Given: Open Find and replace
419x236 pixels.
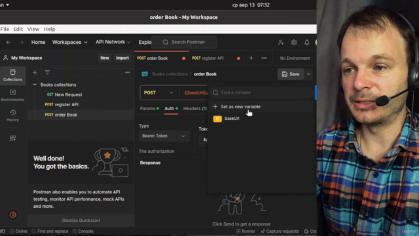Looking at the screenshot, I should (50, 231).
